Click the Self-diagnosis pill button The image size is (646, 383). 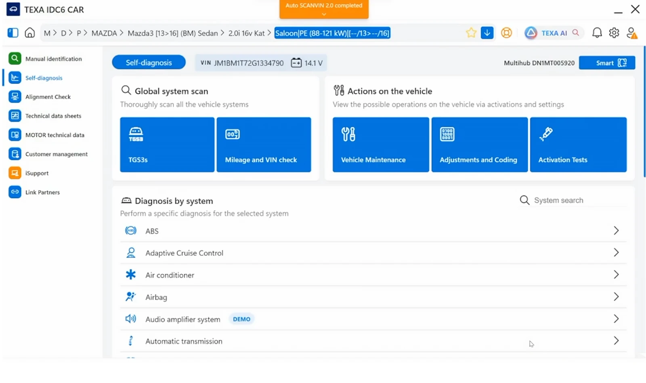149,63
